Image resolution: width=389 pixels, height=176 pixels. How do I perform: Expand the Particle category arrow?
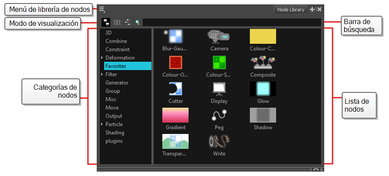tap(102, 124)
